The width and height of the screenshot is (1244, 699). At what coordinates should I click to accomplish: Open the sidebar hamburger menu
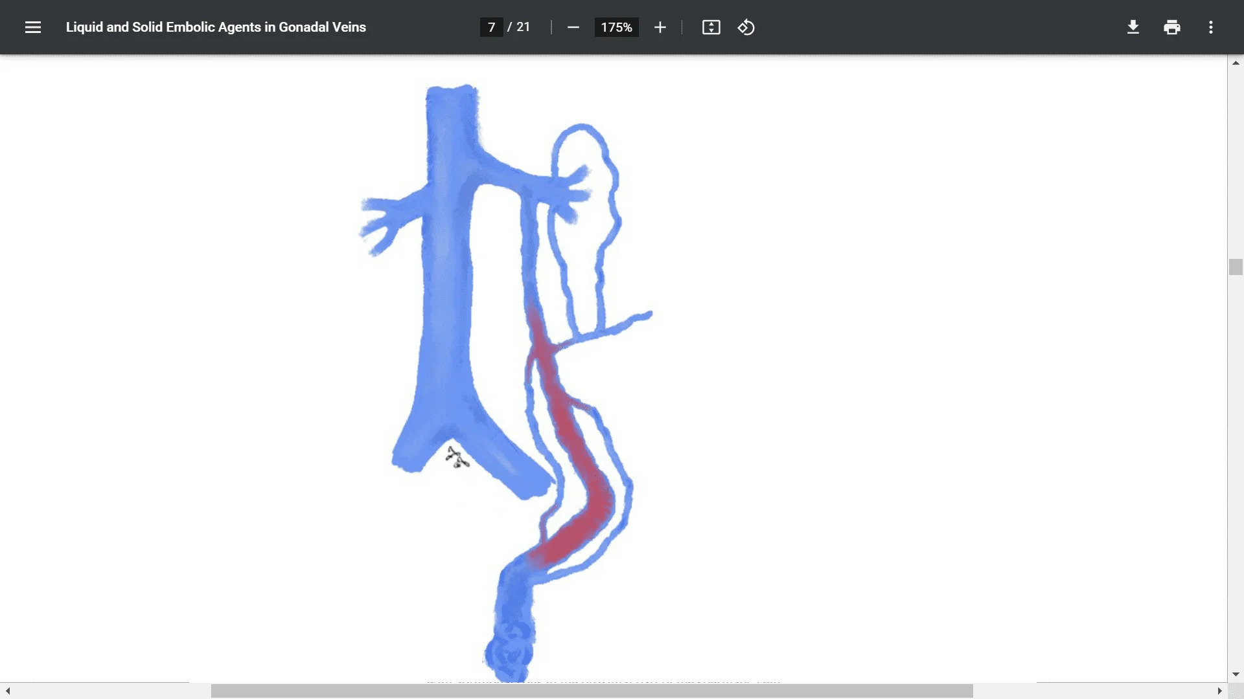click(x=33, y=27)
